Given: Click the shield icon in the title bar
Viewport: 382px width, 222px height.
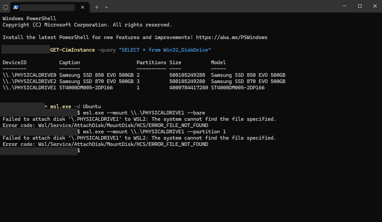Looking at the screenshot, I should tap(6, 7).
